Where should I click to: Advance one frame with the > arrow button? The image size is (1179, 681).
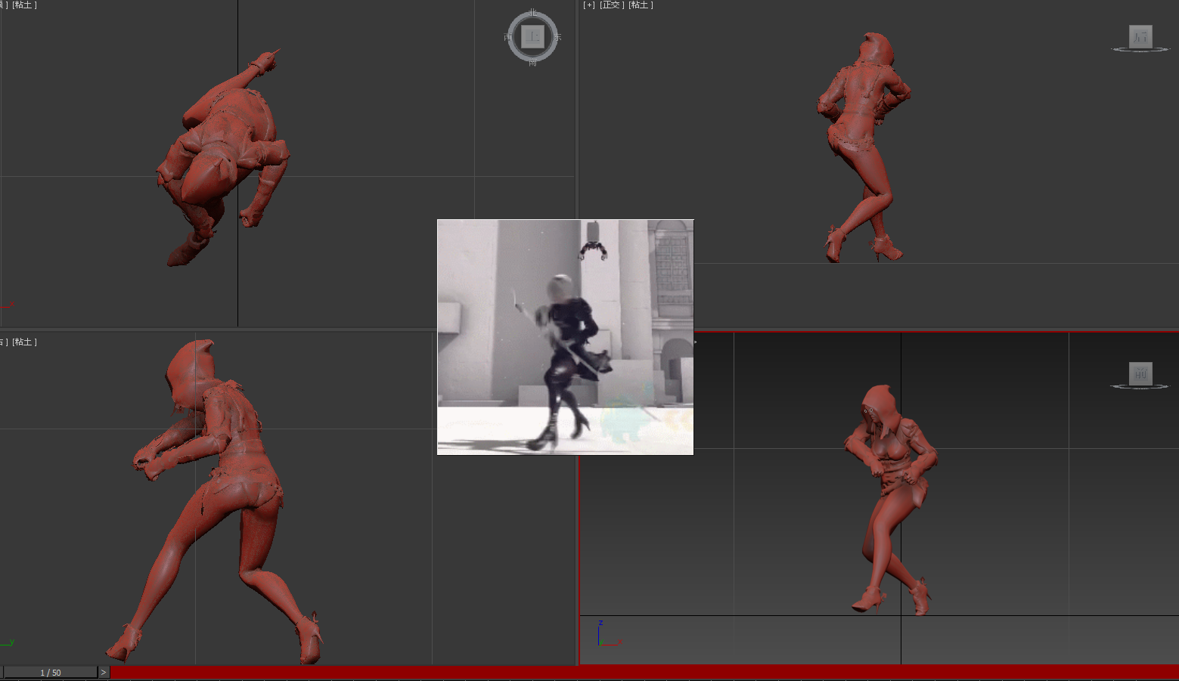(104, 672)
